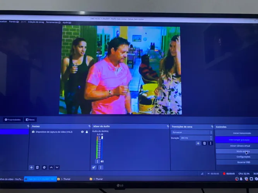Viewport: 258px width, 193px height.
Task: Switch to the YouTube window in taskbar
Action: (12, 179)
